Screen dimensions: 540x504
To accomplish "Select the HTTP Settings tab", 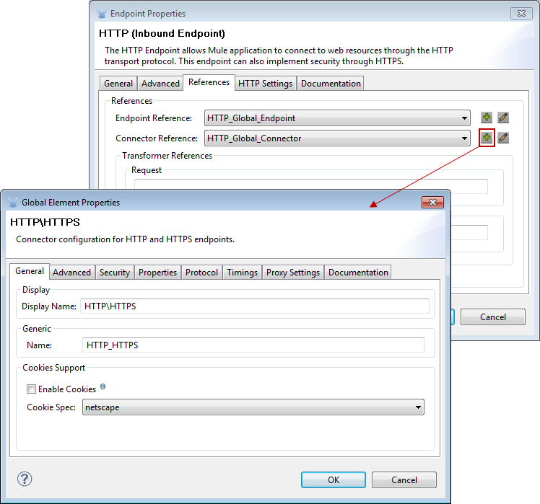I will point(265,84).
